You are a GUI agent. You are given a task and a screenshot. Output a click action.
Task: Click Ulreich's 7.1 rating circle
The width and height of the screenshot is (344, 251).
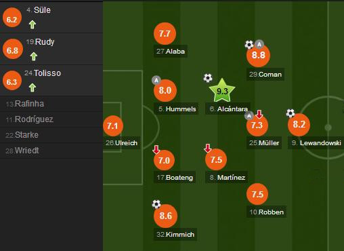tap(113, 125)
